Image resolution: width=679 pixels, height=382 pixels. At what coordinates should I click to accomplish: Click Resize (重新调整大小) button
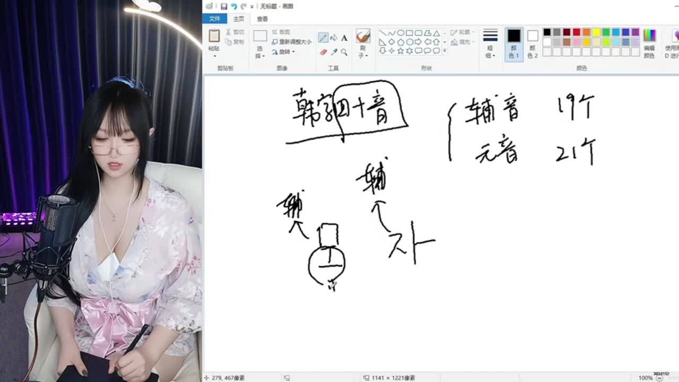(x=291, y=41)
